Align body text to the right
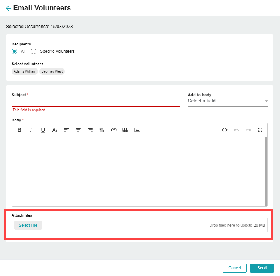The height and width of the screenshot is (276, 280). click(90, 130)
